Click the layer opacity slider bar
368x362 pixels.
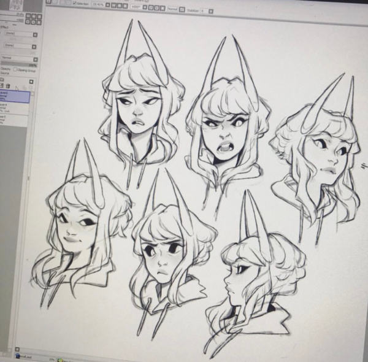point(18,64)
